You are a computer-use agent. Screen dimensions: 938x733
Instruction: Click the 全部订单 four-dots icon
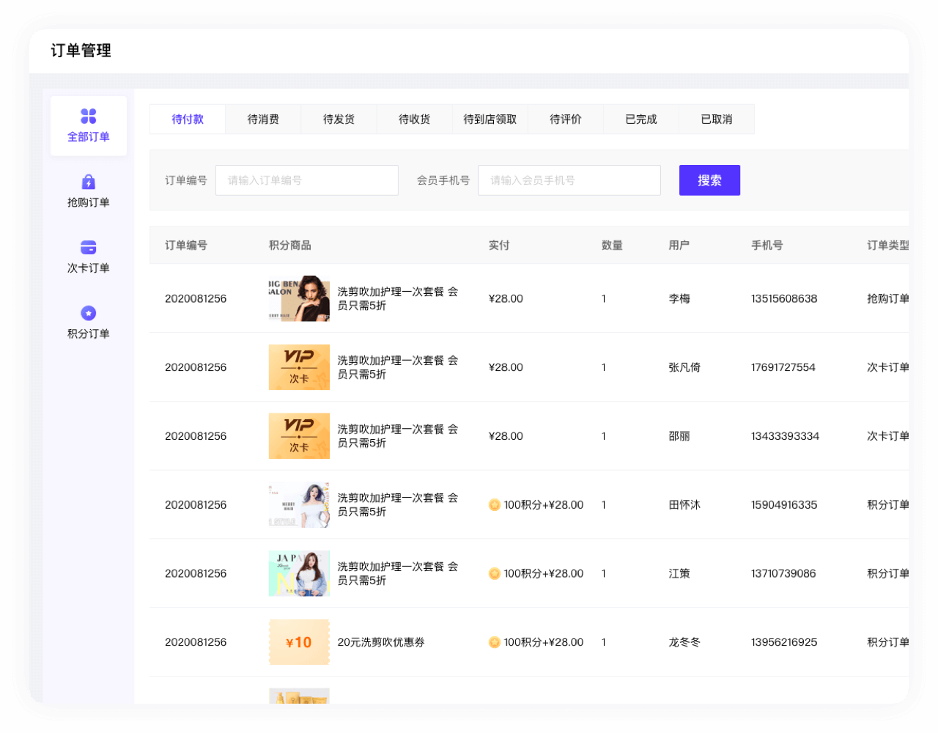tap(88, 117)
